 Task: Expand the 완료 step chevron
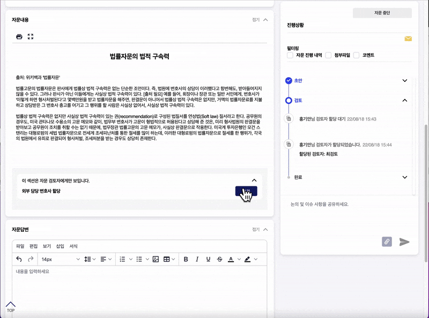click(x=405, y=177)
